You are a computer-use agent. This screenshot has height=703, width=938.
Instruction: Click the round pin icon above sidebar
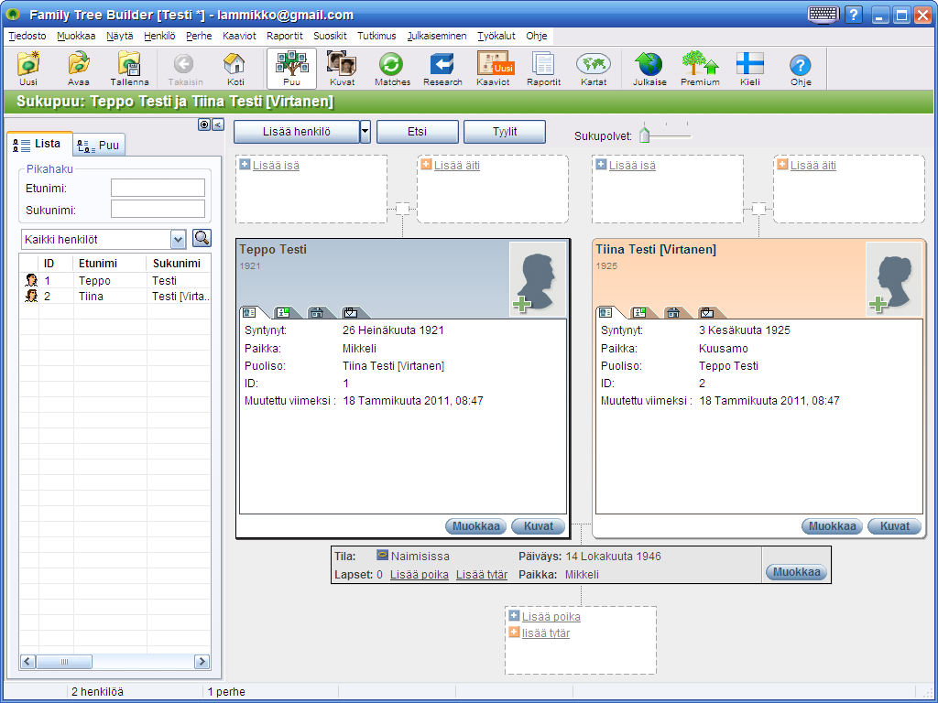204,124
